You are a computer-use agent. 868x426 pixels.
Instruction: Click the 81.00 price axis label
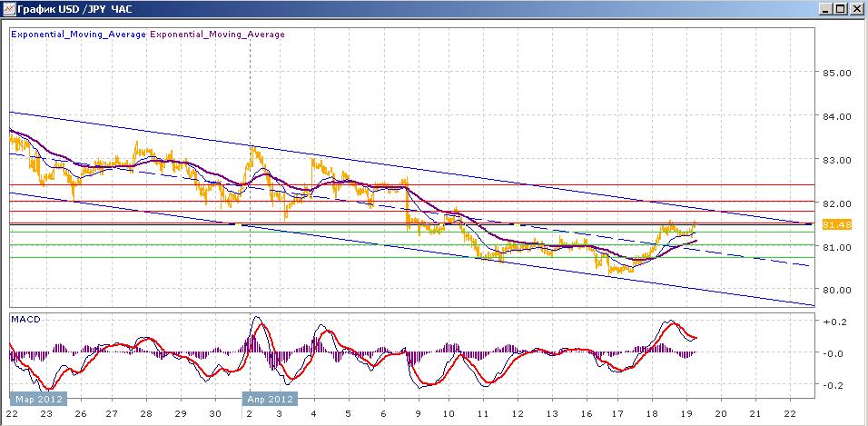click(x=836, y=246)
